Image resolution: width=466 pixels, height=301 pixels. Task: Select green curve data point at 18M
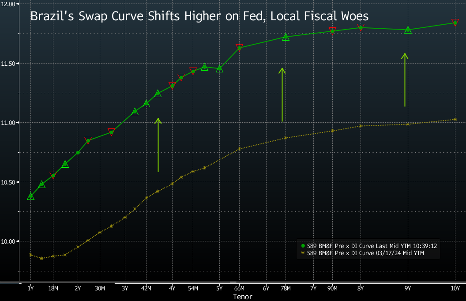[53, 176]
